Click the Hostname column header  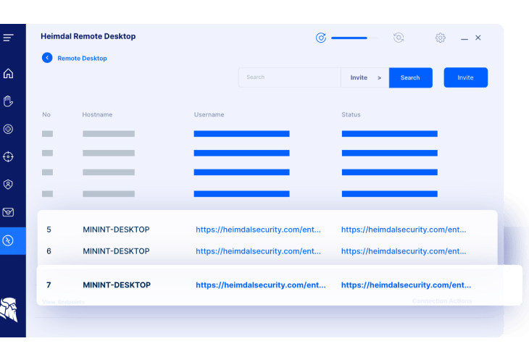97,114
